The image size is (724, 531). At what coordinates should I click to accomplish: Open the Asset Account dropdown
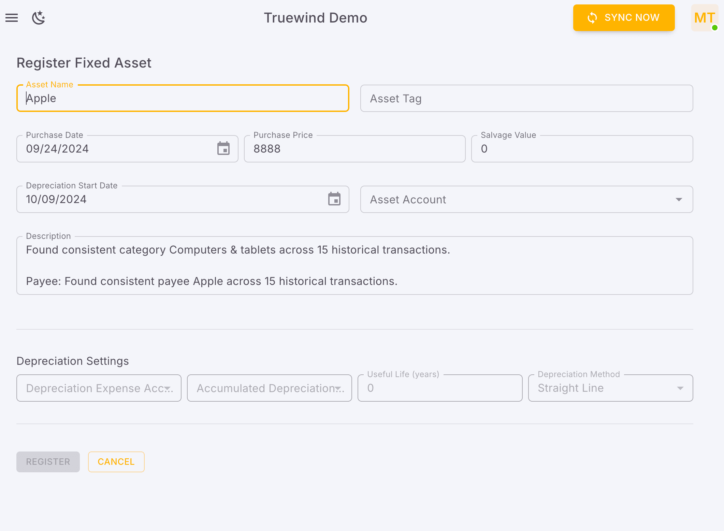click(x=679, y=199)
